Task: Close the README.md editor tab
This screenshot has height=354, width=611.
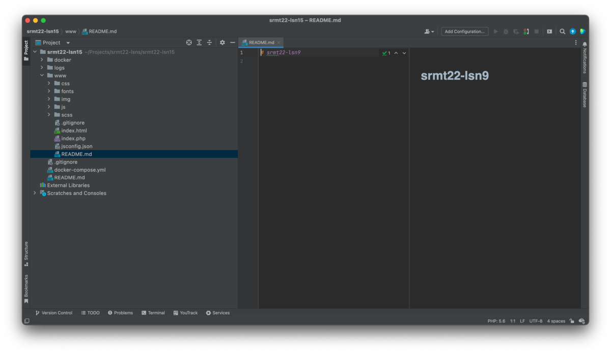Action: pyautogui.click(x=279, y=43)
